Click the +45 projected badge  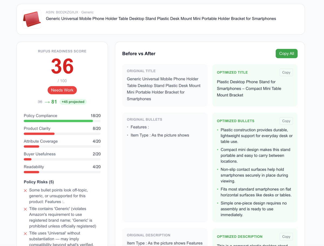[73, 102]
